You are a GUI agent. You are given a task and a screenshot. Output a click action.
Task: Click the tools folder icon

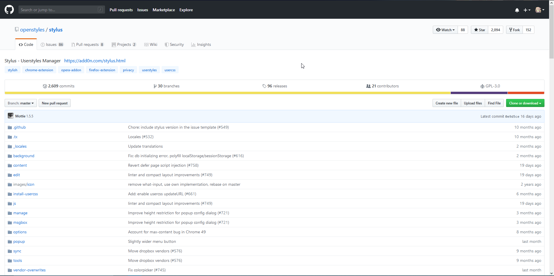tap(10, 261)
